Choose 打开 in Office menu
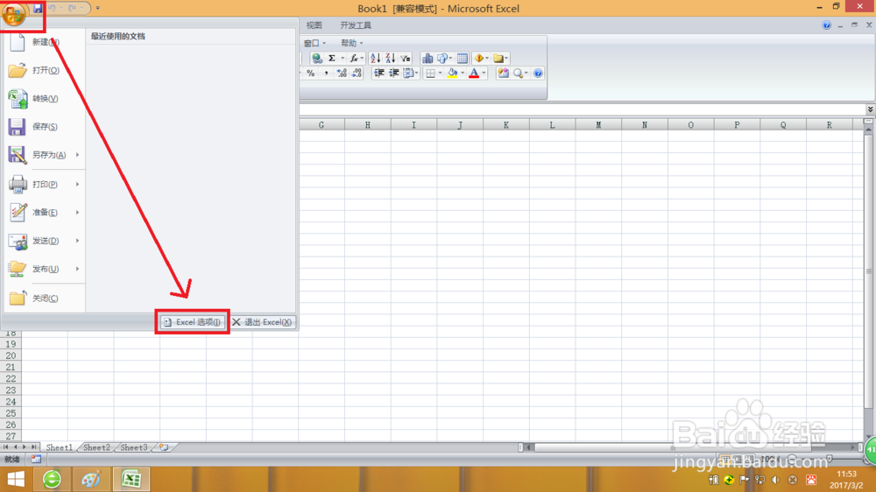The image size is (876, 492). tap(45, 70)
